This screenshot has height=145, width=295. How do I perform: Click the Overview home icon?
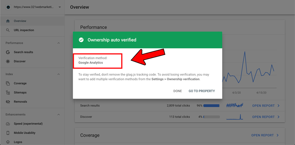pos(8,21)
